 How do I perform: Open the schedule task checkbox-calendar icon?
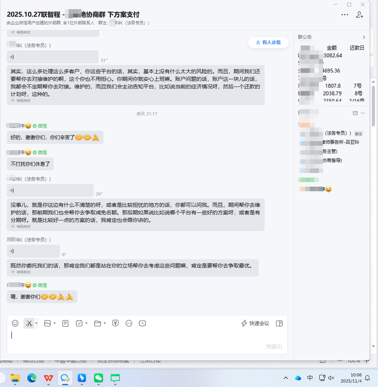[x=79, y=323]
